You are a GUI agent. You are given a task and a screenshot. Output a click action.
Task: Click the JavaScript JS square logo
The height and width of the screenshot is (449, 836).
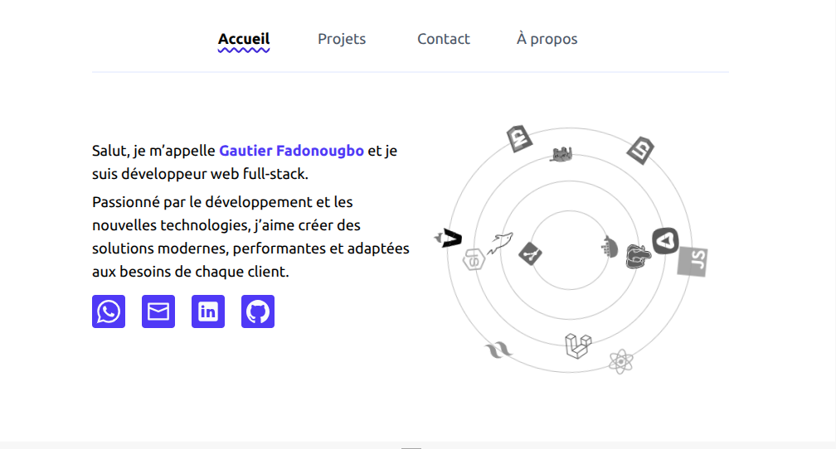693,262
